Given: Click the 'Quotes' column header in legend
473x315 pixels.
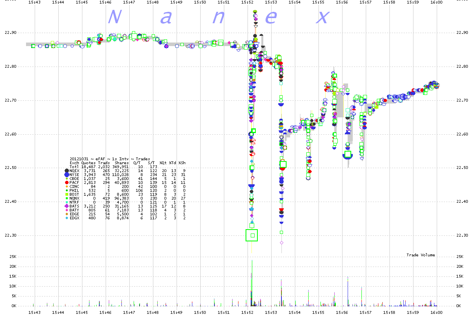Looking at the screenshot, I should [89, 163].
